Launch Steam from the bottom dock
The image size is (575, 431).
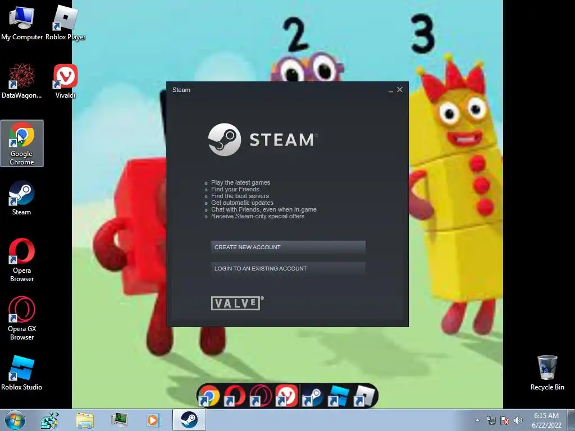(x=312, y=396)
